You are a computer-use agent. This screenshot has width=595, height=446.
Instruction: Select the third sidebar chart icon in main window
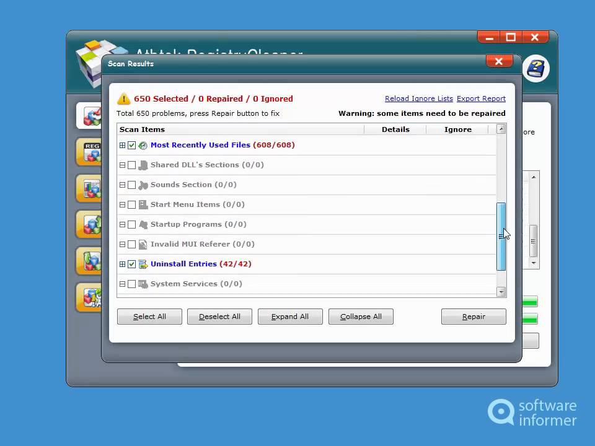point(89,188)
